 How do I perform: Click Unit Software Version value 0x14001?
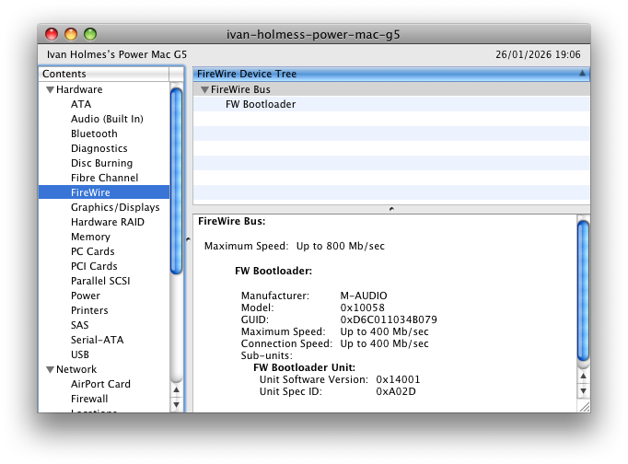click(398, 379)
